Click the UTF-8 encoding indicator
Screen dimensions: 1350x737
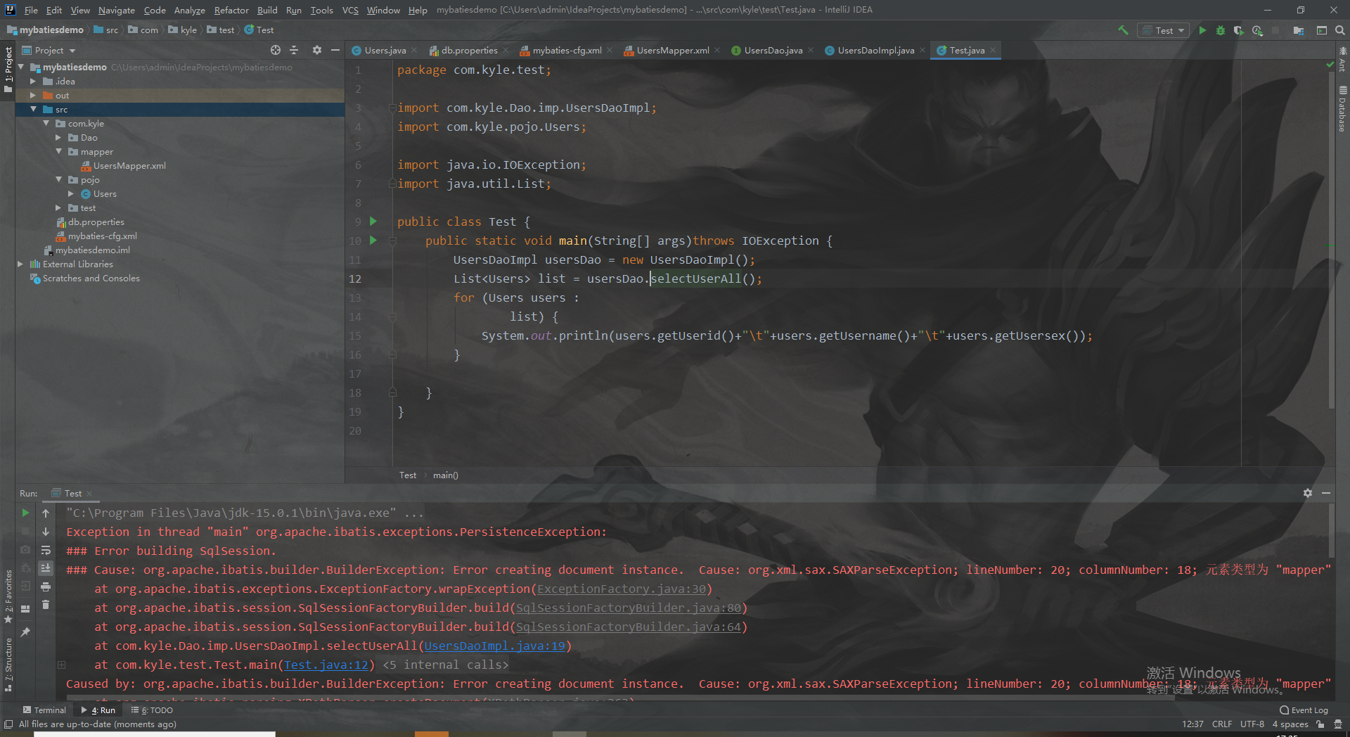pyautogui.click(x=1252, y=724)
